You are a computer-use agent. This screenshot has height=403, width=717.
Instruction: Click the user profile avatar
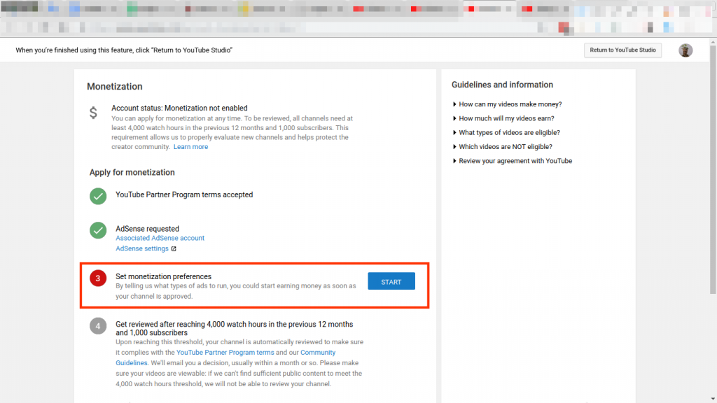[685, 50]
